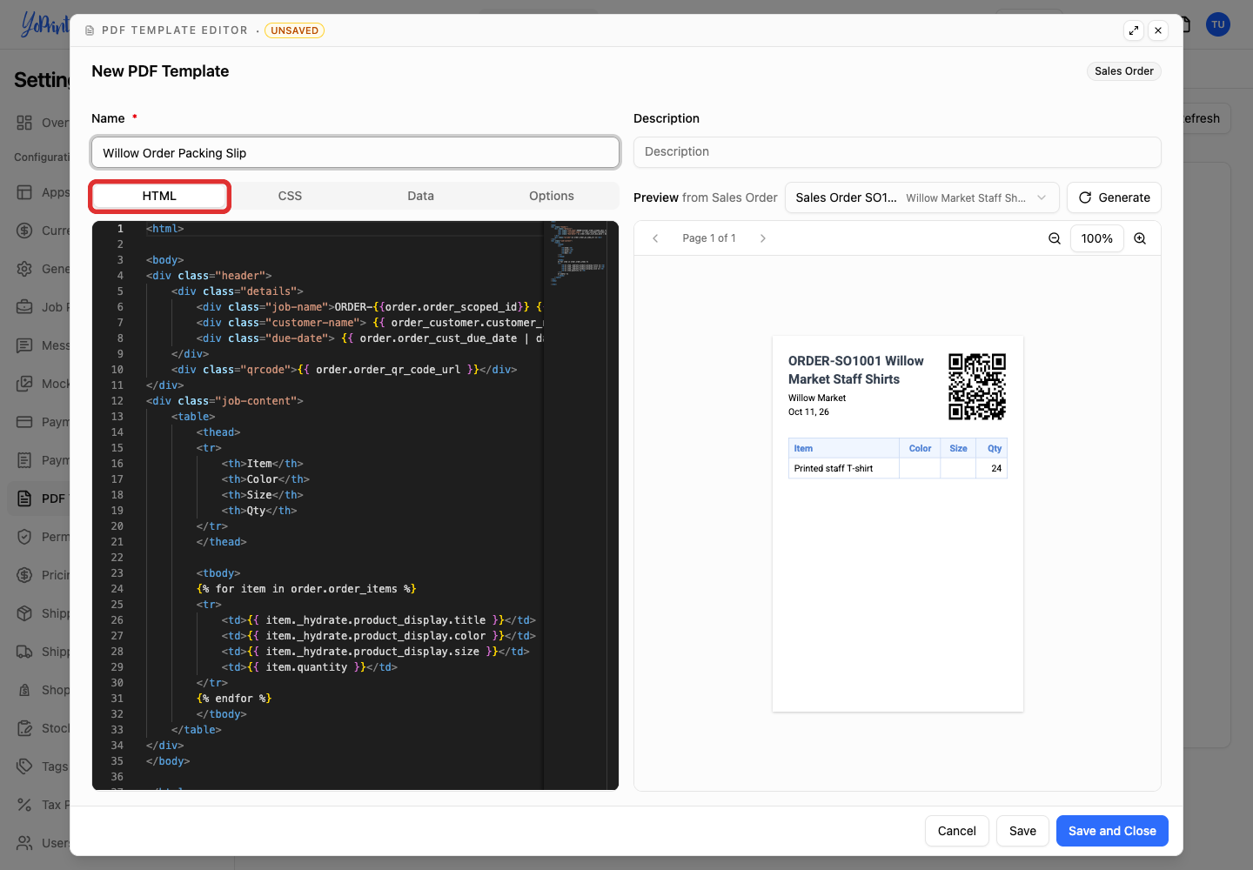Viewport: 1253px width, 870px height.
Task: Click the 'ORDER-SO1001 Willow Market Staff Shirts' heading
Action: point(856,370)
